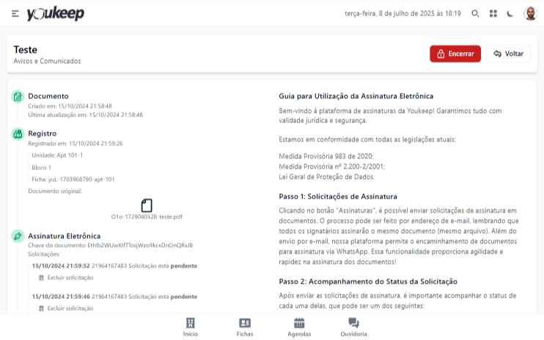Click request row dated 15/10/2024 21:59:52

(x=114, y=266)
